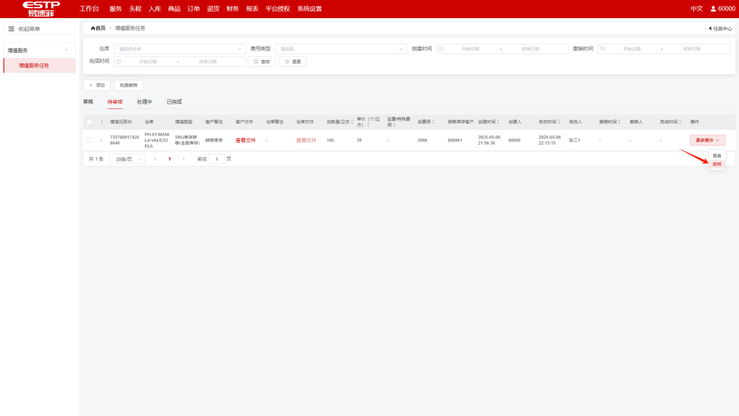Select 撤销 in the 更多操作 dropdown menu
Image resolution: width=739 pixels, height=416 pixels.
[717, 164]
